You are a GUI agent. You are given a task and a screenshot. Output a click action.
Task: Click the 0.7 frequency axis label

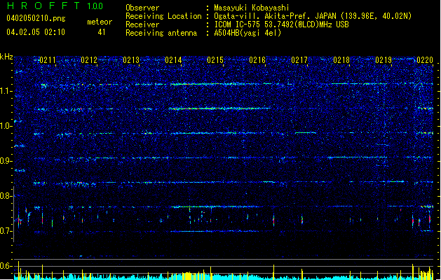[6, 231]
